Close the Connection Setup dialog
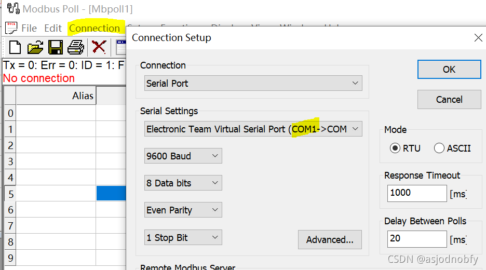The image size is (486, 270). (x=478, y=38)
